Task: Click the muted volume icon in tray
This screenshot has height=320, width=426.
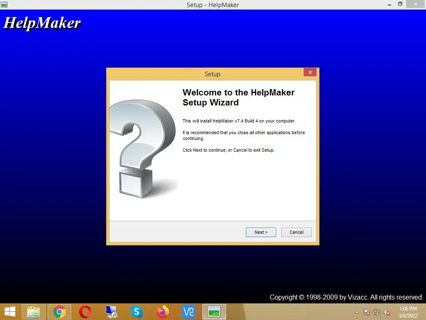Action: pos(387,312)
